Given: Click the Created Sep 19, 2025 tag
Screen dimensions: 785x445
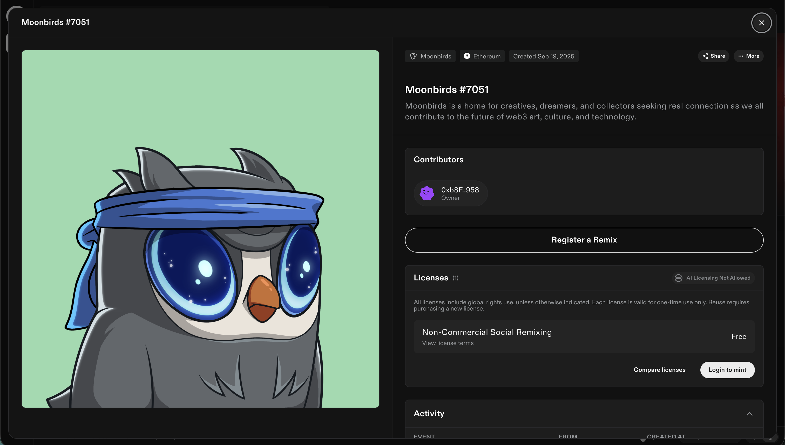Looking at the screenshot, I should click(x=544, y=56).
